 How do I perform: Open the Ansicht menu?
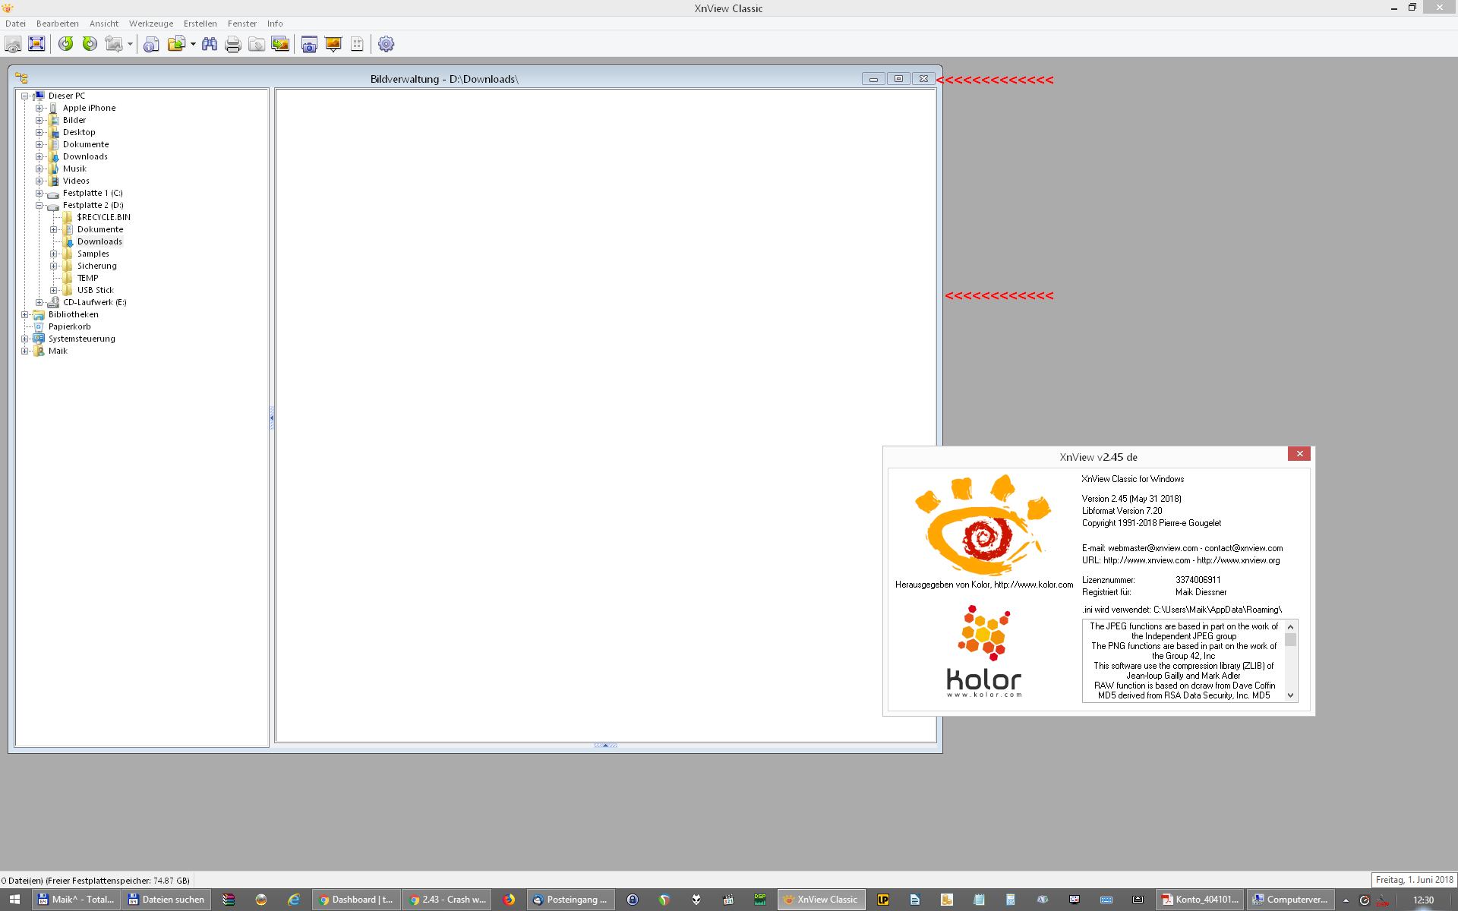[x=104, y=24]
